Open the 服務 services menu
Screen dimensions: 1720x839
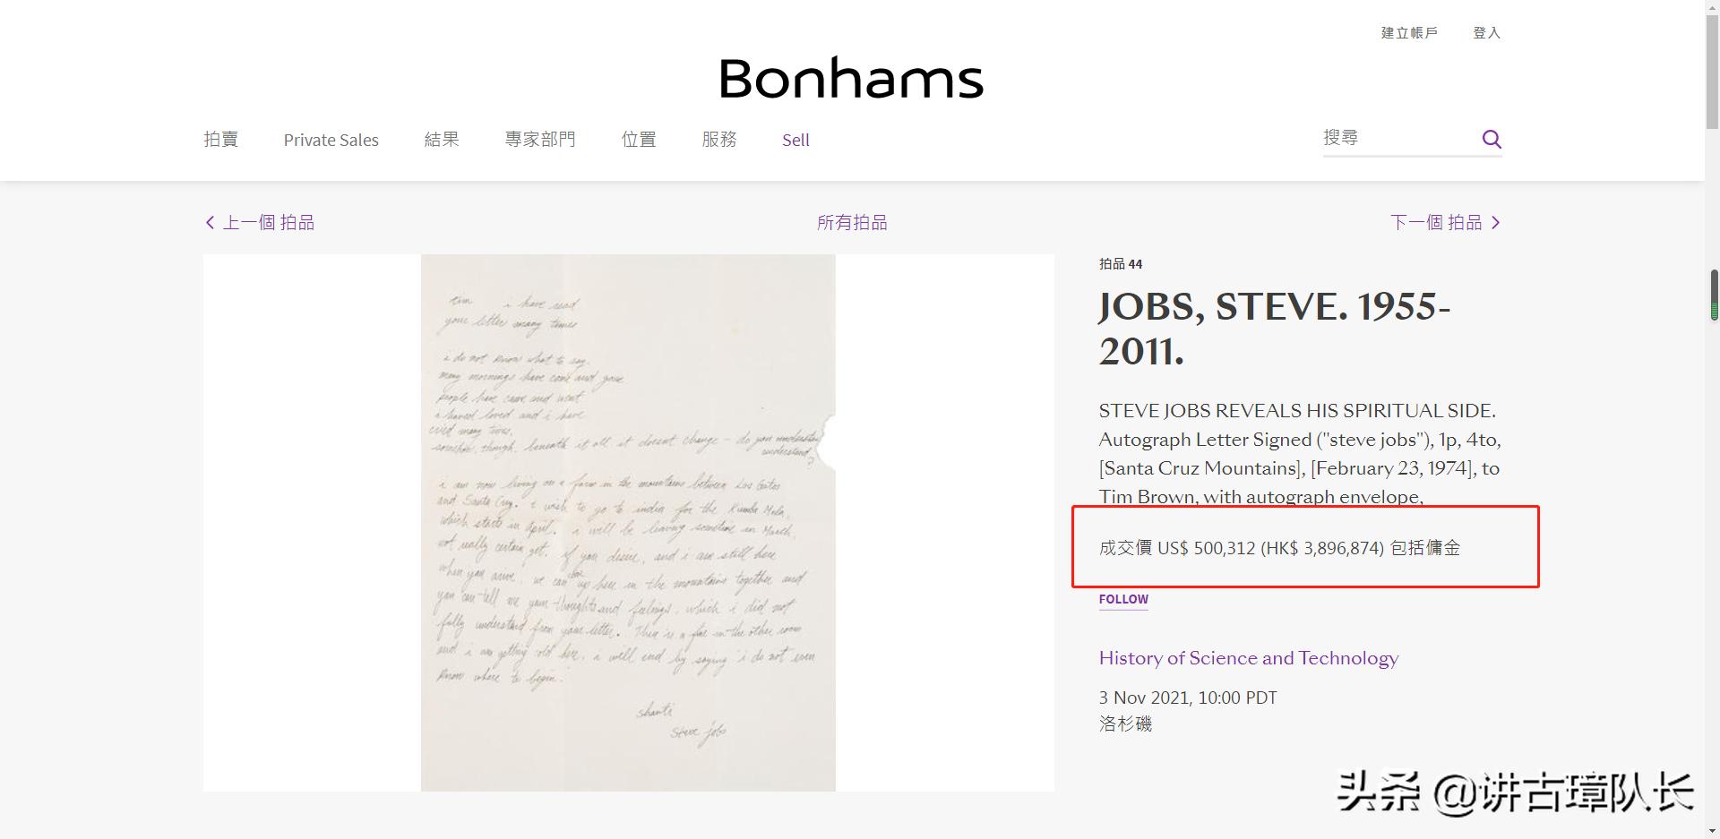[719, 140]
